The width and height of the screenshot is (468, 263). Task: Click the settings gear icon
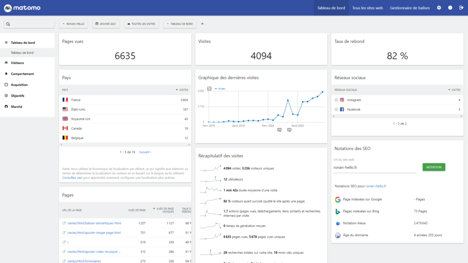[x=438, y=7]
